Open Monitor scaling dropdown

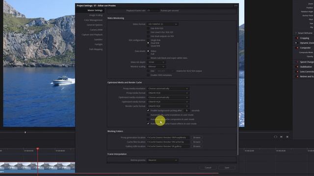coord(156,66)
